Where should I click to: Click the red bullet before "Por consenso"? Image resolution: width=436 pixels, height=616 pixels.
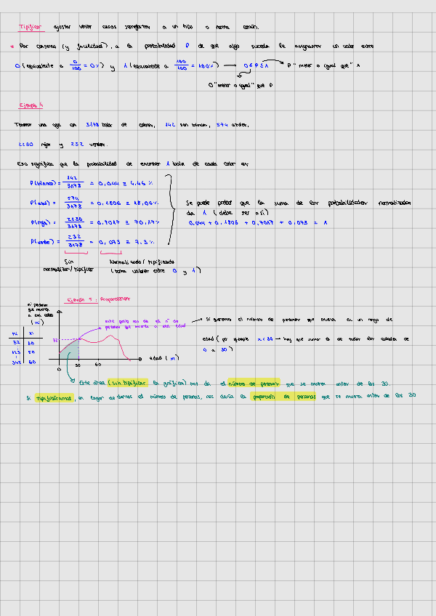[x=12, y=46]
